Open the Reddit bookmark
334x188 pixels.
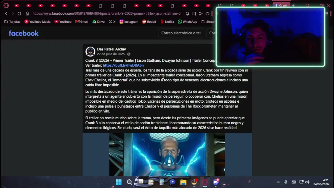149,22
